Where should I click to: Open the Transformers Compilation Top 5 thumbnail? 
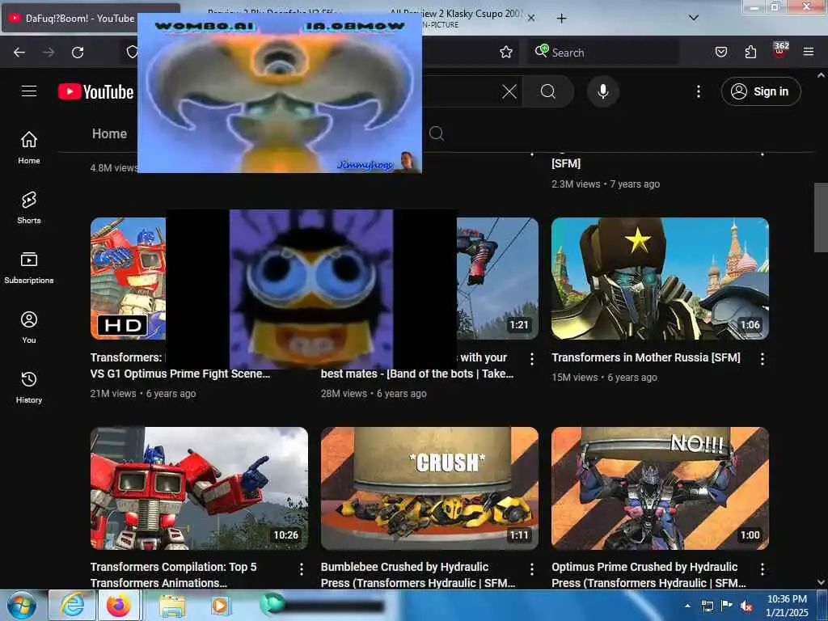pyautogui.click(x=199, y=488)
